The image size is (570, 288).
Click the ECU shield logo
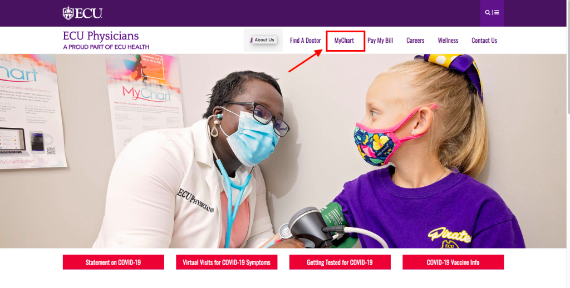pyautogui.click(x=68, y=13)
